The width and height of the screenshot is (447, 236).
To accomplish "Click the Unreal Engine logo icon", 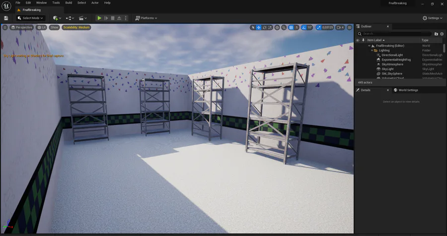I will 6,6.
